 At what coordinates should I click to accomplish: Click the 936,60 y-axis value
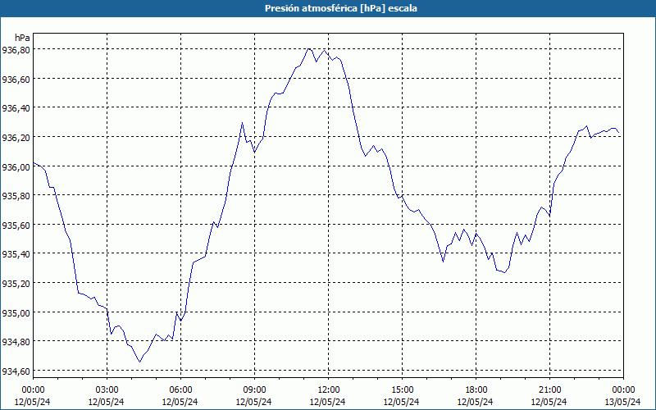pyautogui.click(x=16, y=79)
